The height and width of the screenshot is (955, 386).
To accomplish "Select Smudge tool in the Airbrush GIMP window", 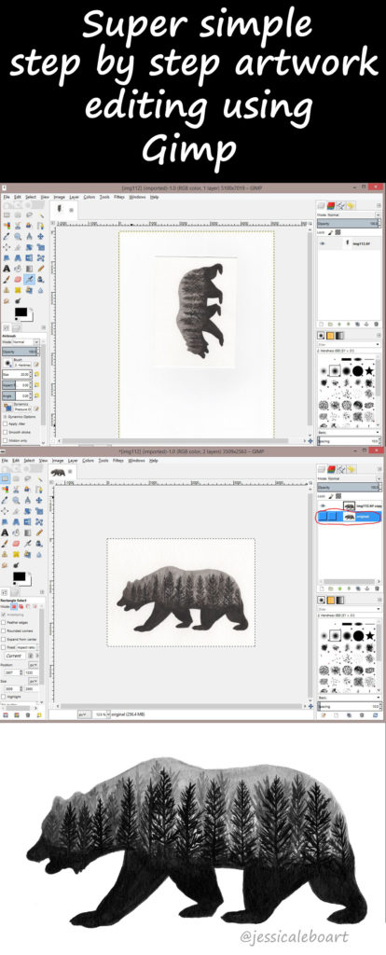I will (x=7, y=301).
